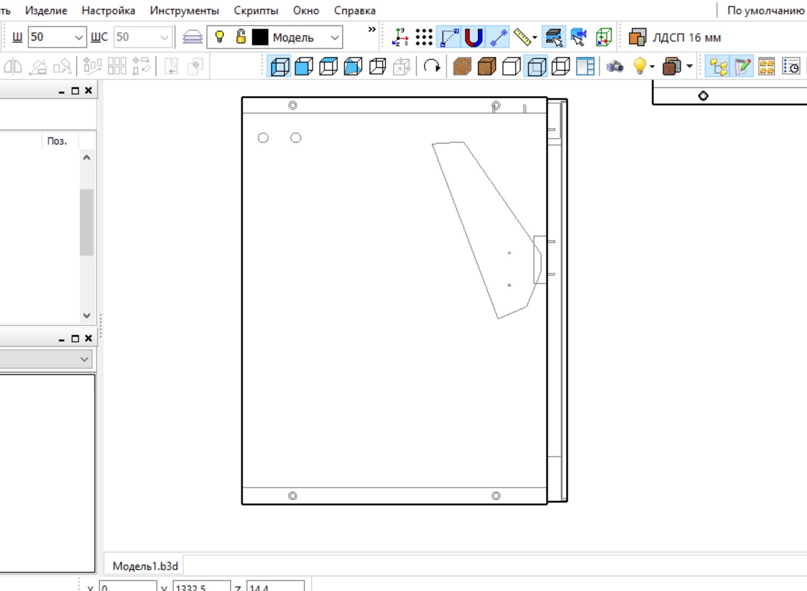Viewport: 807px width, 591px height.
Task: Select the Модель1.b3d document tab
Action: tap(145, 566)
